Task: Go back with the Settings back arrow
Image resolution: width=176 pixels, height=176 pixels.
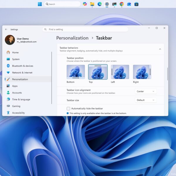Action: (x=6, y=29)
